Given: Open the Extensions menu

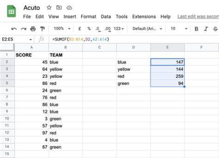Looking at the screenshot, I should 144,17.
